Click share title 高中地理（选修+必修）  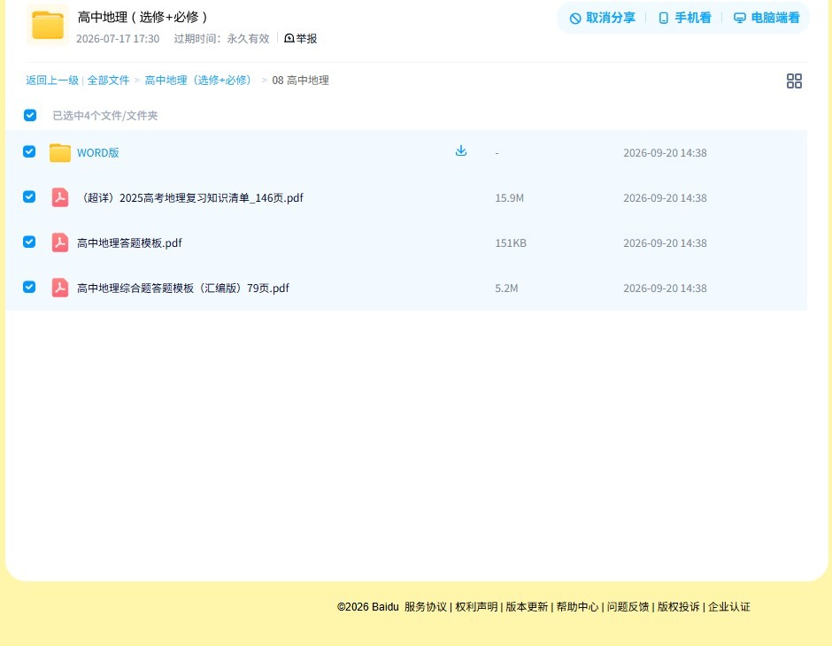pos(143,17)
